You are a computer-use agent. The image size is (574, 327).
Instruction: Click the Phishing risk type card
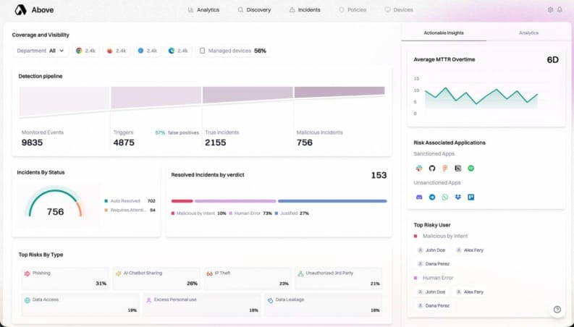(66, 279)
